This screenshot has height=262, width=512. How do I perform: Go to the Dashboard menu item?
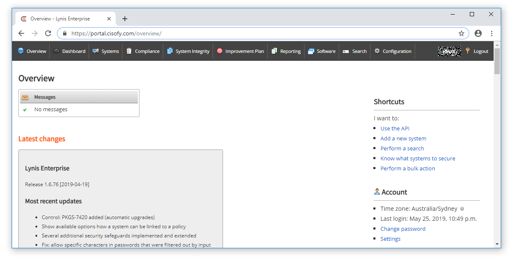69,51
